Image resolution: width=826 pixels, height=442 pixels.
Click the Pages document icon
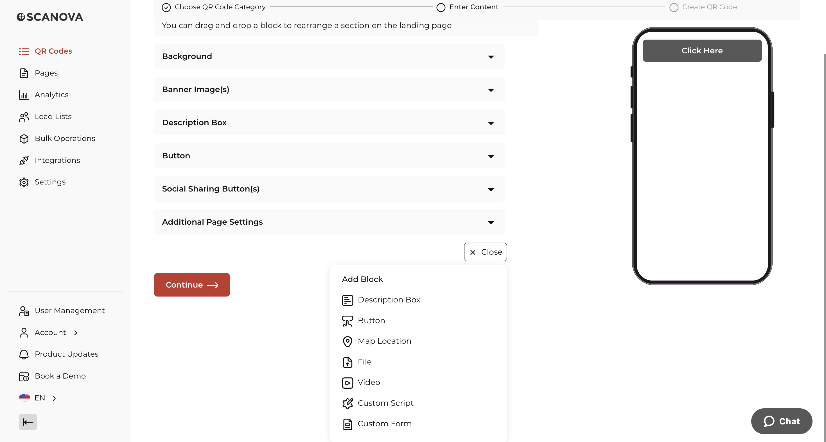click(x=24, y=73)
